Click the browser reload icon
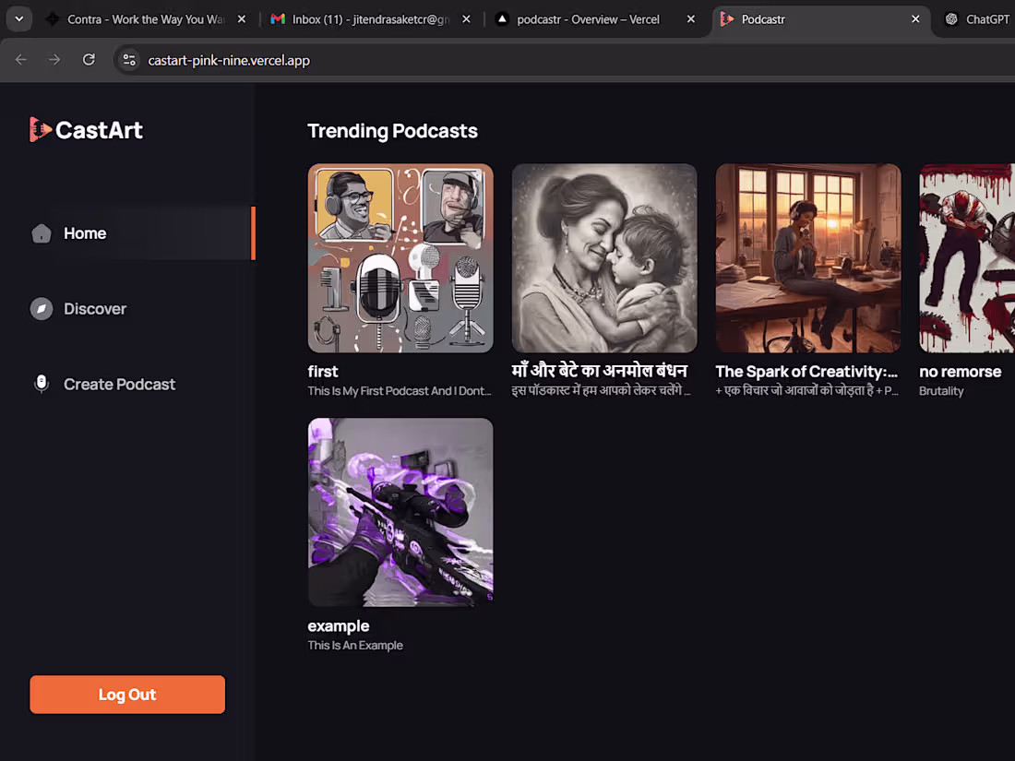This screenshot has height=761, width=1015. [89, 59]
